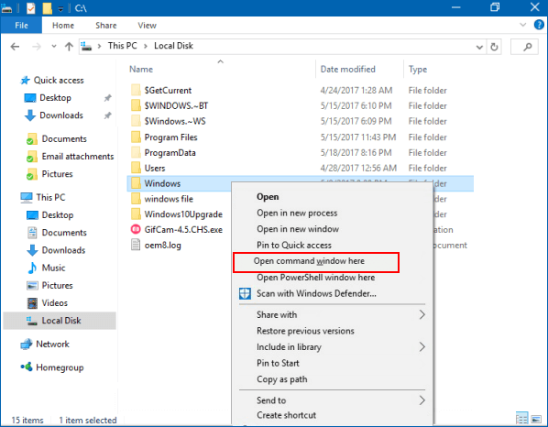Choose Create shortcut from context menu
This screenshot has width=548, height=427.
point(286,415)
